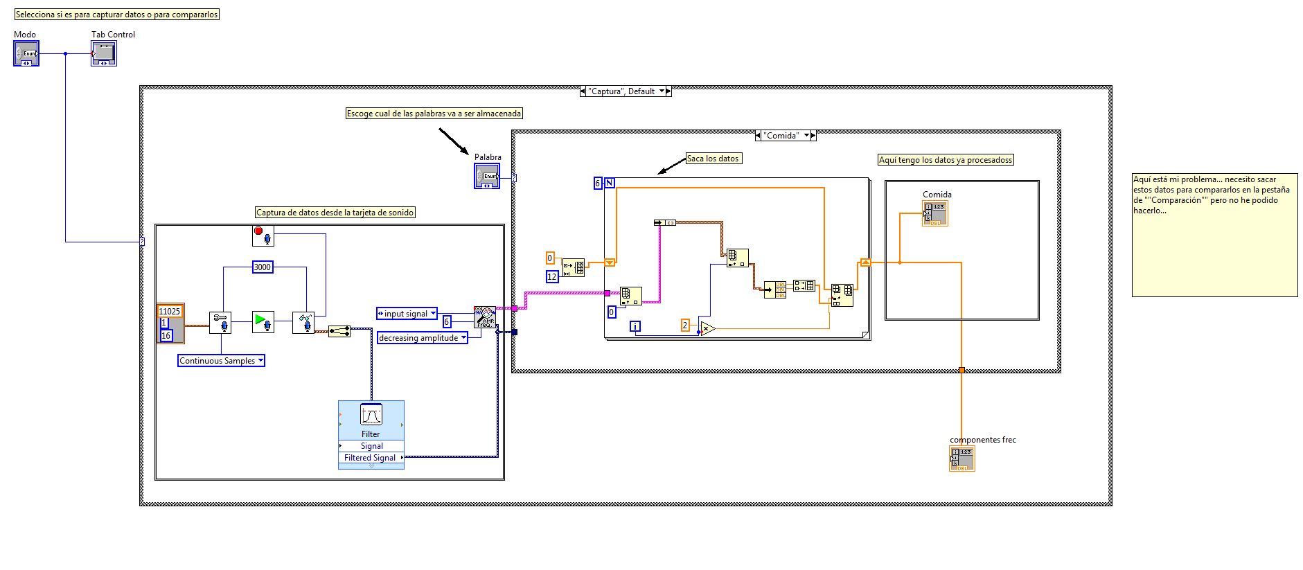1303x570 pixels.
Task: Select the Filter Express VI icon
Action: point(371,415)
